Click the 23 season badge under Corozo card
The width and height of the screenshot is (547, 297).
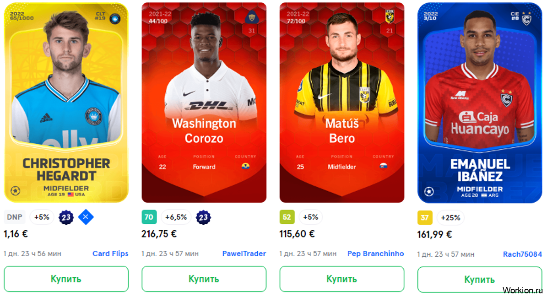click(203, 217)
